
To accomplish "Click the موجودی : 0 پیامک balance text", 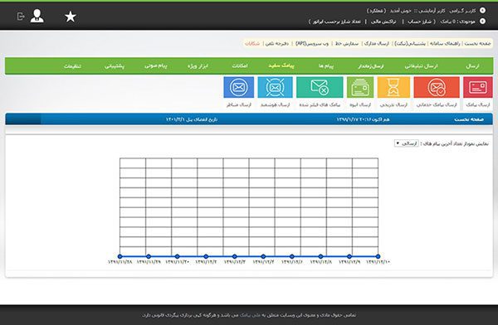I will click(x=457, y=22).
